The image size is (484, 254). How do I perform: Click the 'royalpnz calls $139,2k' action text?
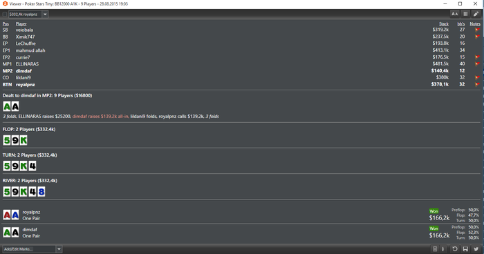tap(181, 116)
